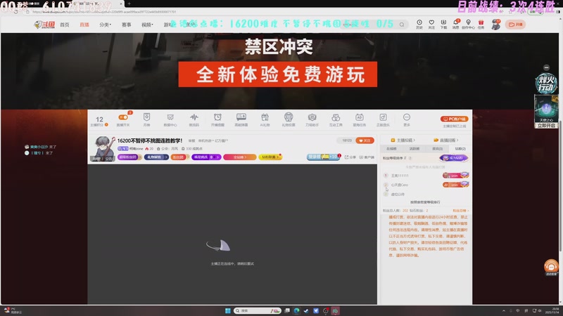Open the 历史 history clock icon
Image resolution: width=563 pixels, height=316 pixels.
(419, 24)
